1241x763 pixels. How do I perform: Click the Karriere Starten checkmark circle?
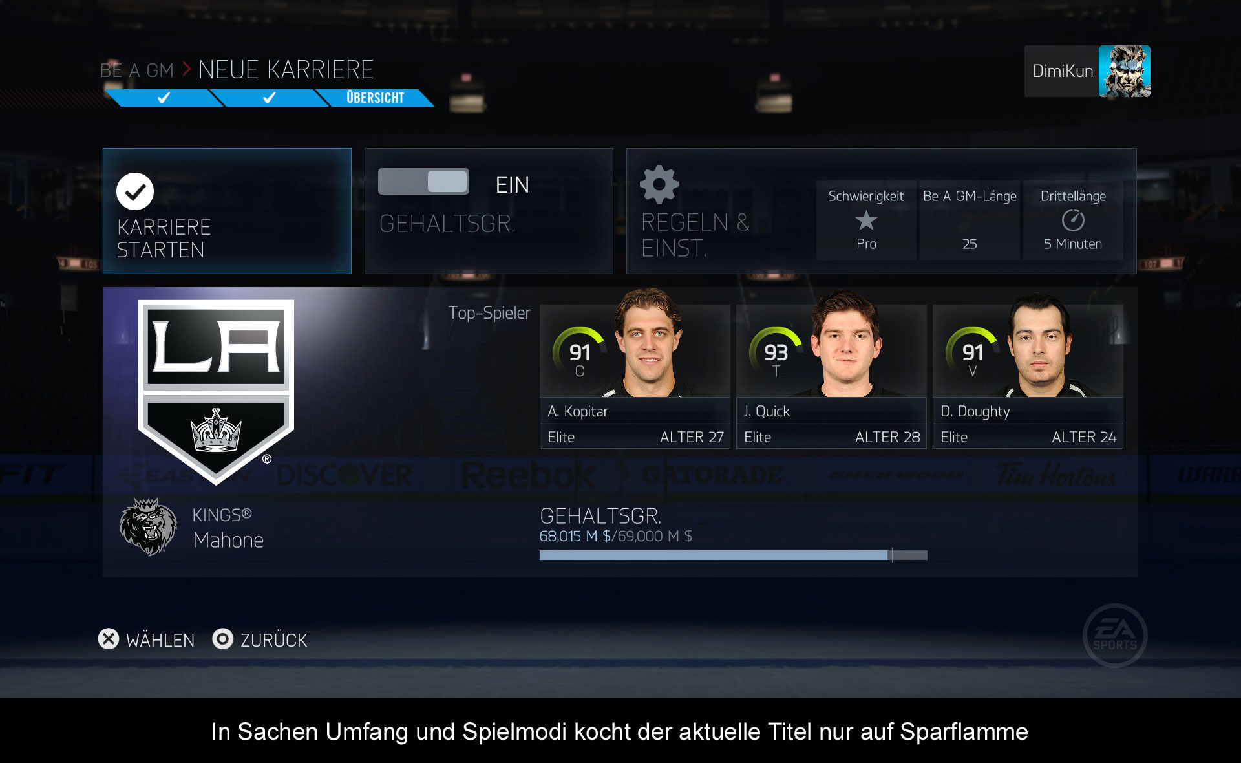coord(135,191)
